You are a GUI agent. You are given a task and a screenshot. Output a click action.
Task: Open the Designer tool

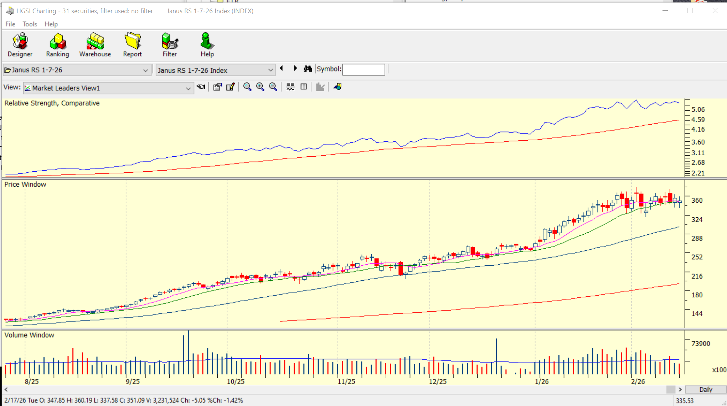[x=20, y=45]
